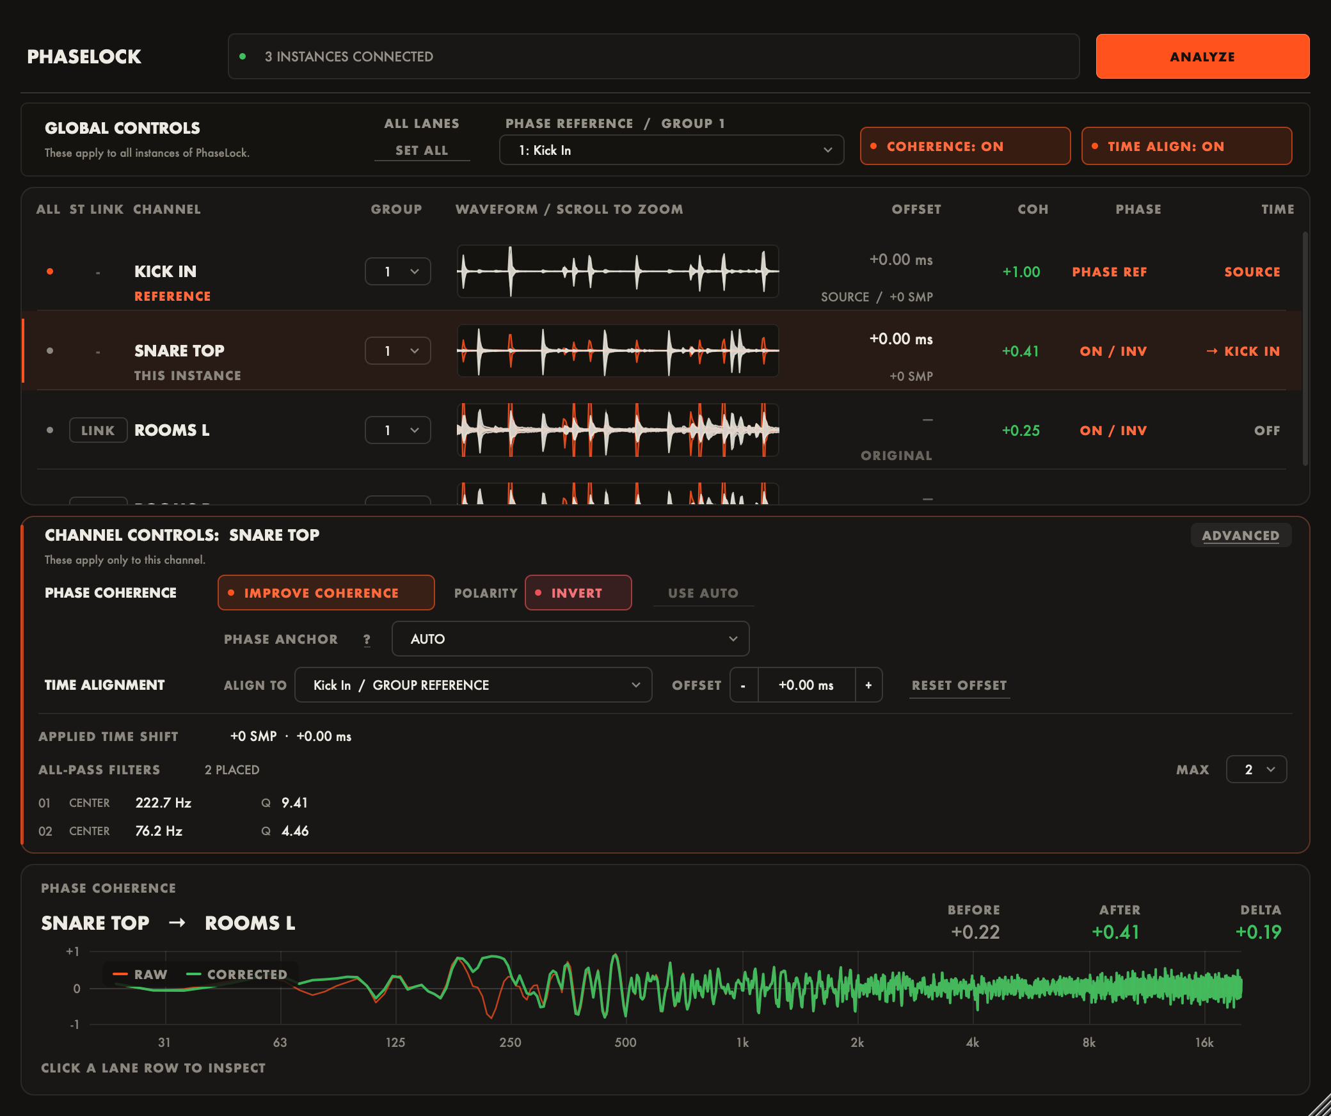This screenshot has height=1116, width=1331.
Task: Click the ROOMS L channel name
Action: coord(171,430)
